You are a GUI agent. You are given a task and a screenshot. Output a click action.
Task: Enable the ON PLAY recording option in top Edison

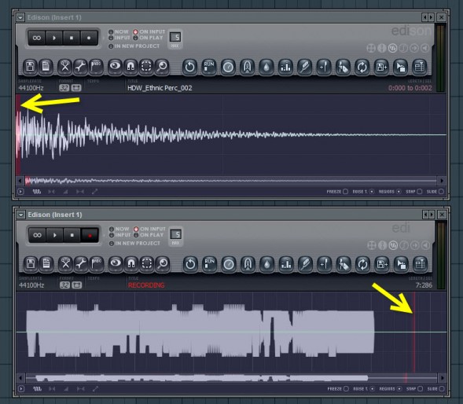point(148,38)
